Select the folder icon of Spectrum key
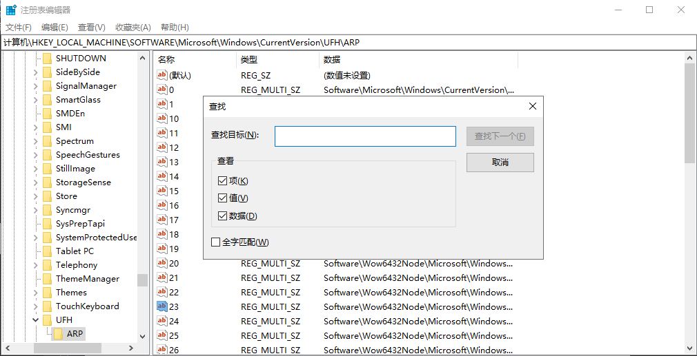The width and height of the screenshot is (697, 356). tap(48, 141)
